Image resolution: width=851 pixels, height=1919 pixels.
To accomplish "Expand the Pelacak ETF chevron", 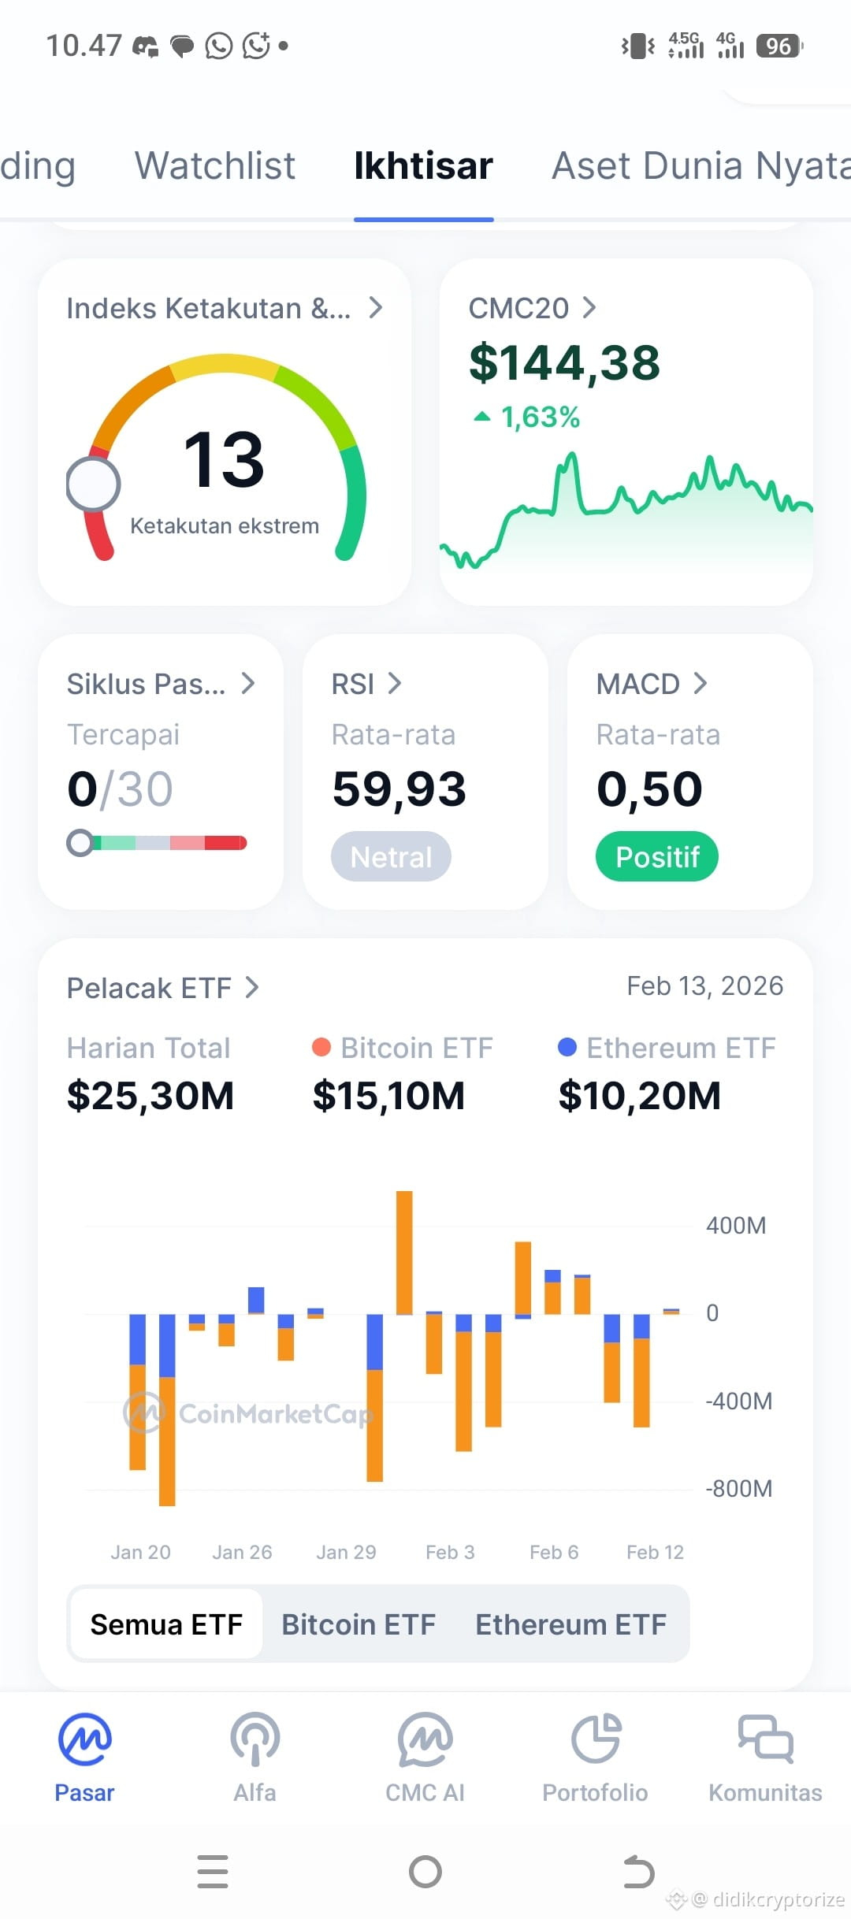I will tap(251, 987).
